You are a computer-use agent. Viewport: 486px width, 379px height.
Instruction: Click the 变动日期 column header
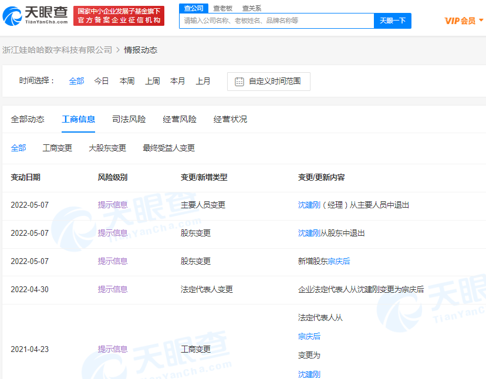pos(26,177)
